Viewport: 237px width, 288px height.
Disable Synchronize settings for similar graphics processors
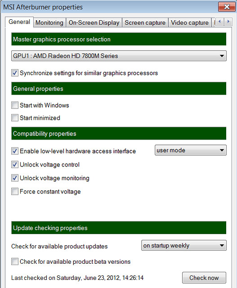[15, 73]
